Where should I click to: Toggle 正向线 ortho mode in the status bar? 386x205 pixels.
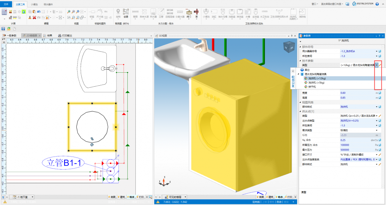[x=256, y=202]
